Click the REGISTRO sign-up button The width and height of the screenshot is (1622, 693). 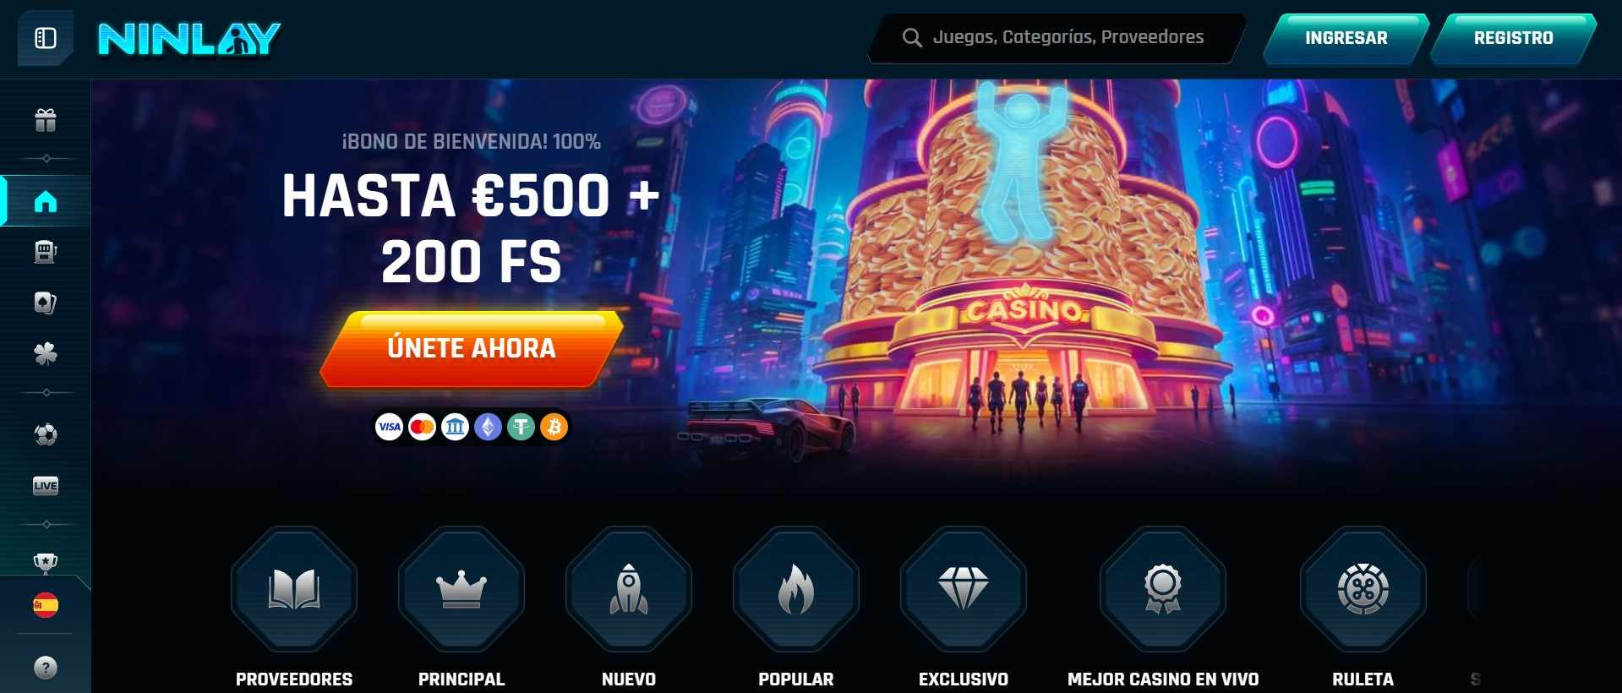[x=1513, y=38]
